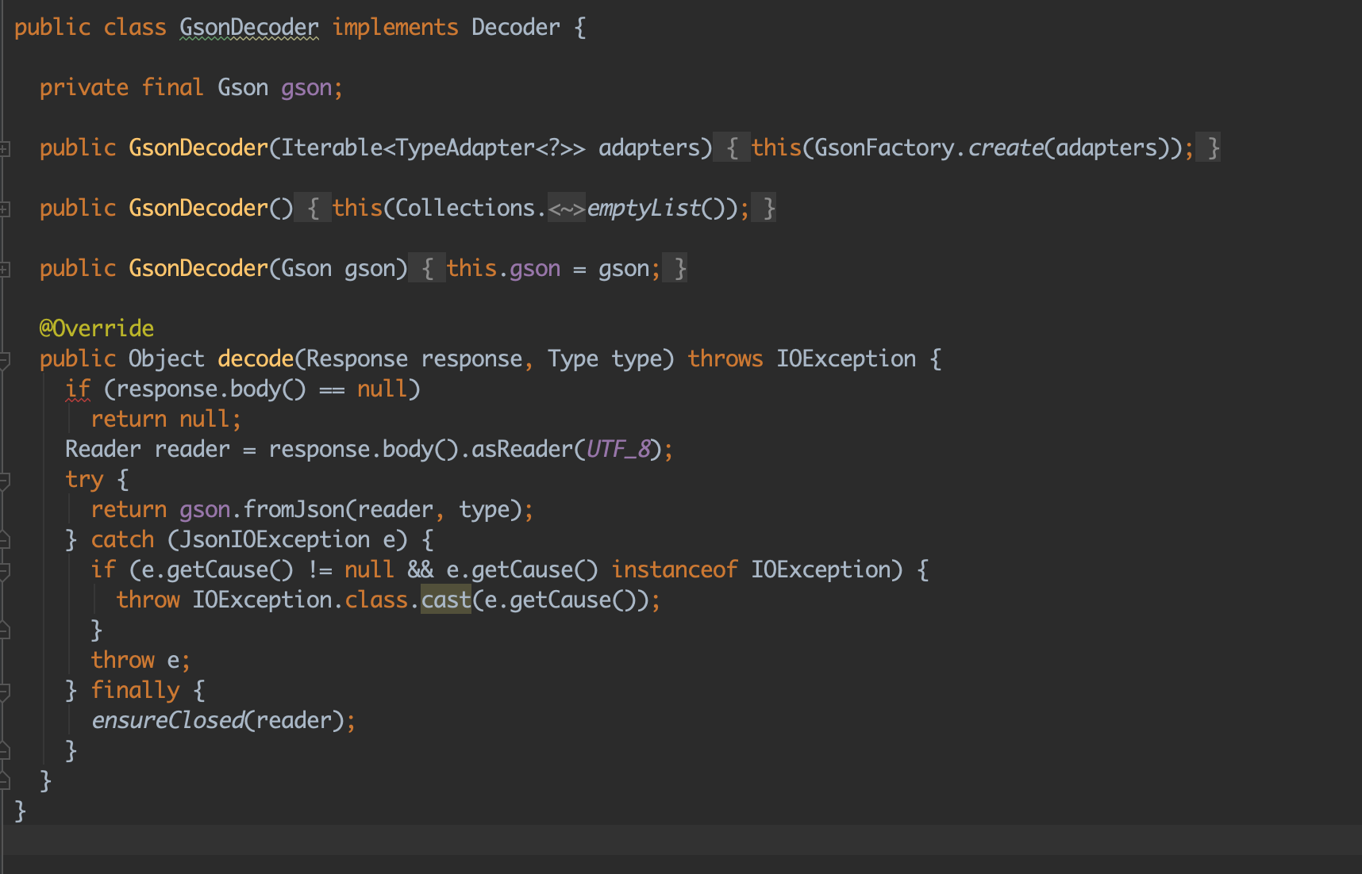Click the purple 'gson;' field declaration

[x=312, y=88]
